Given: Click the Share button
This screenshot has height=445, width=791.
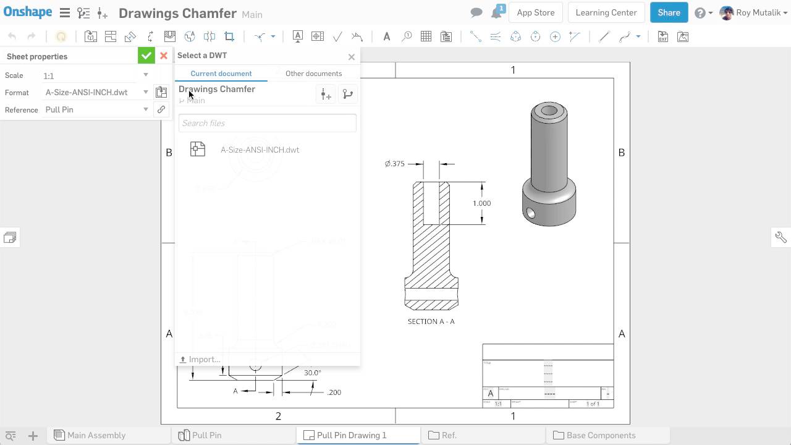Looking at the screenshot, I should pos(669,12).
